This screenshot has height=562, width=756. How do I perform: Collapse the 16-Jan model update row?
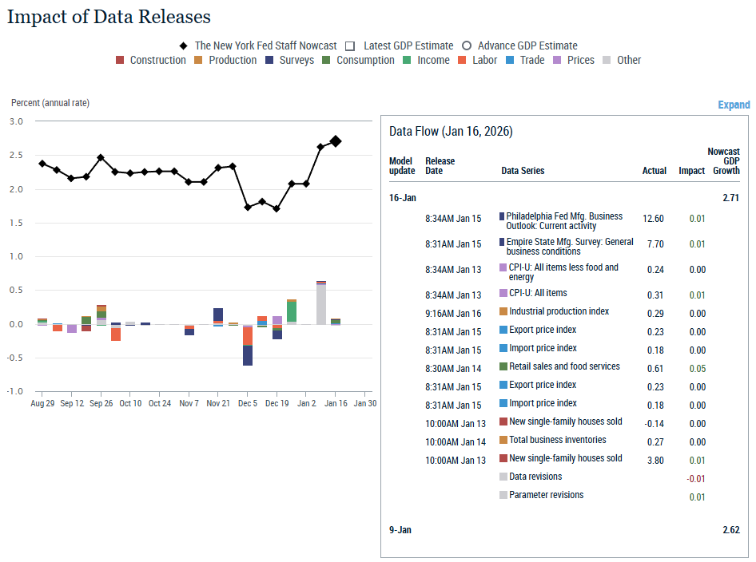pos(402,197)
